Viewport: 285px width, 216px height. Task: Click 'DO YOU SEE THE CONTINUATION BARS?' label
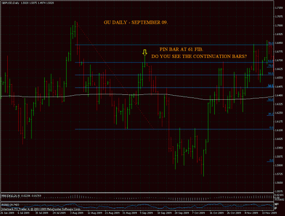199,57
